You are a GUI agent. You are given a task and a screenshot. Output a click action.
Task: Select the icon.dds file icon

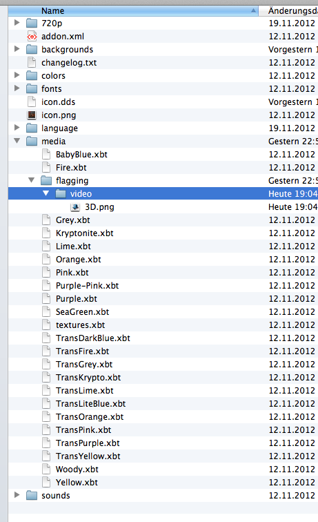point(32,102)
